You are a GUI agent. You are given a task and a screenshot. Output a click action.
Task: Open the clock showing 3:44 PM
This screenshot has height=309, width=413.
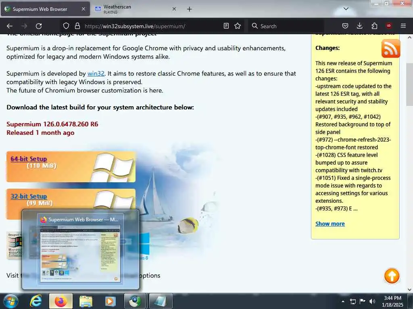point(392,301)
